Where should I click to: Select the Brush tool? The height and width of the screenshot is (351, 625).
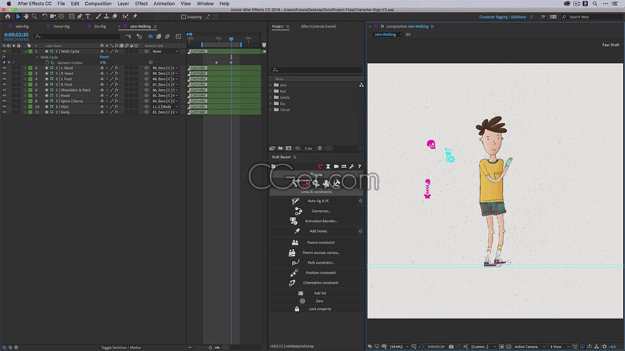tap(98, 17)
